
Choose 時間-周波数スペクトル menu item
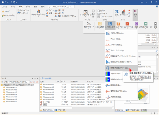(x=121, y=68)
